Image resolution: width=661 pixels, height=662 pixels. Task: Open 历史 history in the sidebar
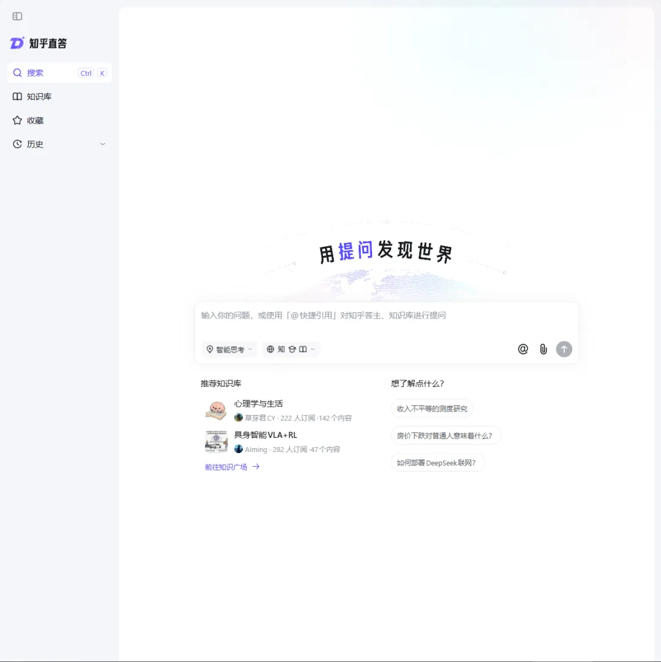coord(59,144)
